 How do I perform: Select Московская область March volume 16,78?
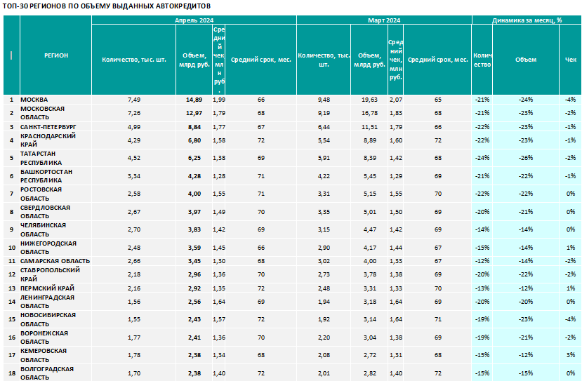[369, 113]
